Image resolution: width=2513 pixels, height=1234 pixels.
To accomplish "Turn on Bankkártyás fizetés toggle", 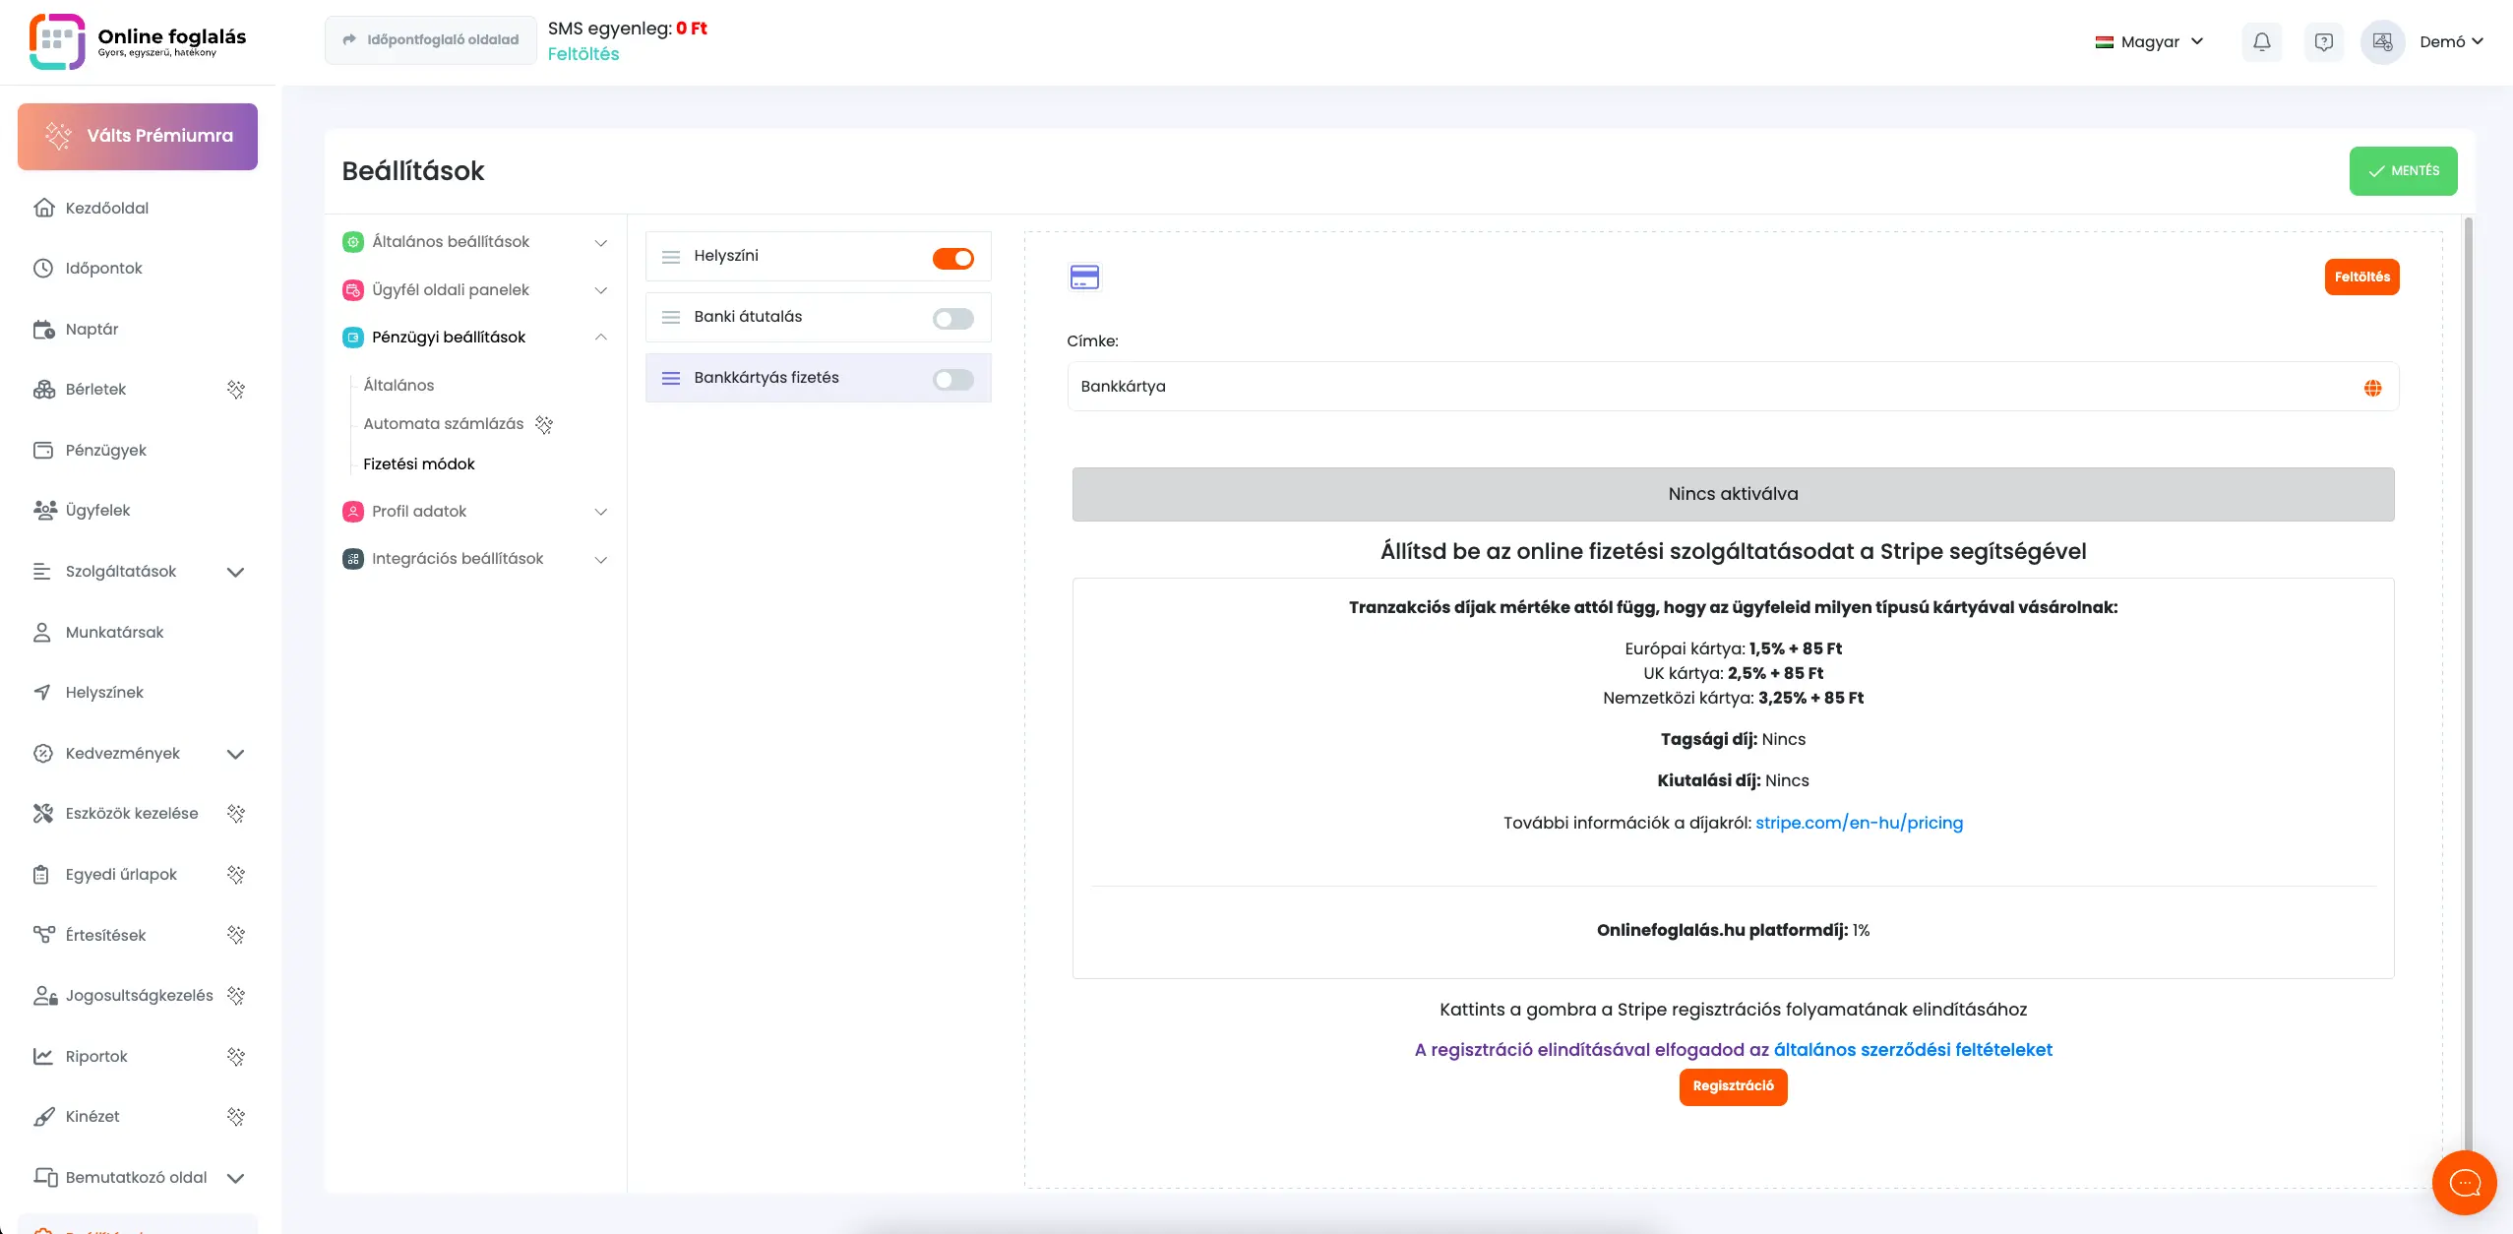I will pyautogui.click(x=952, y=380).
